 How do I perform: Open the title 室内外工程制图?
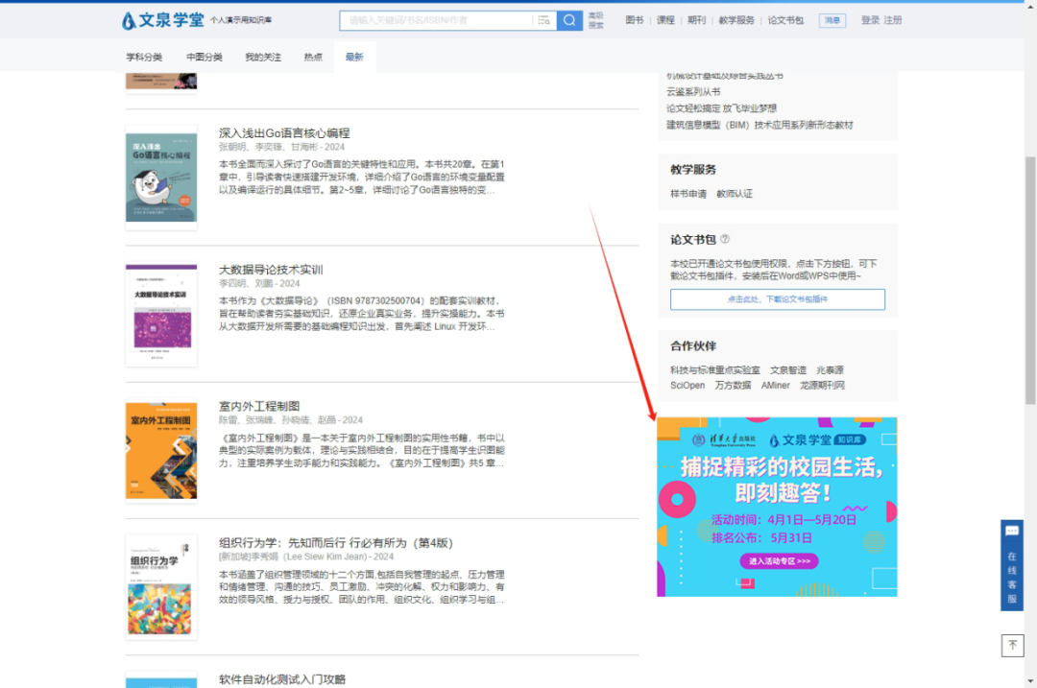259,406
